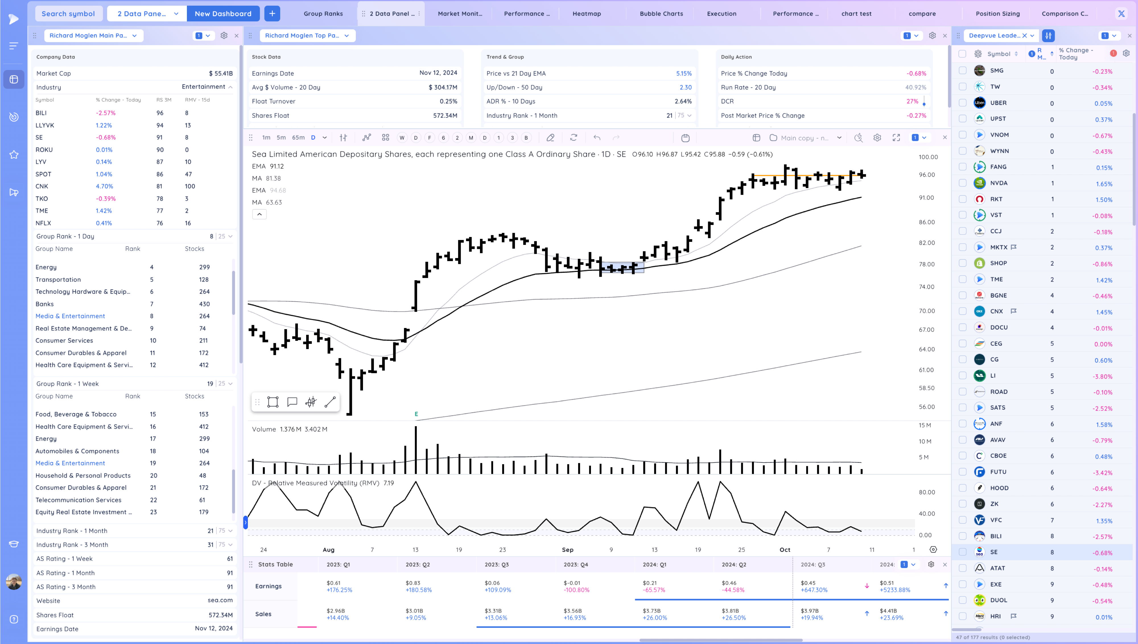Click the calendar date icon above chart
Image resolution: width=1138 pixels, height=644 pixels.
(685, 138)
